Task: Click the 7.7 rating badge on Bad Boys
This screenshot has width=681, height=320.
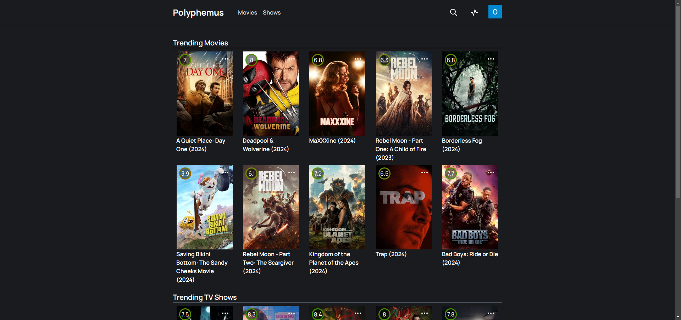Action: 451,173
